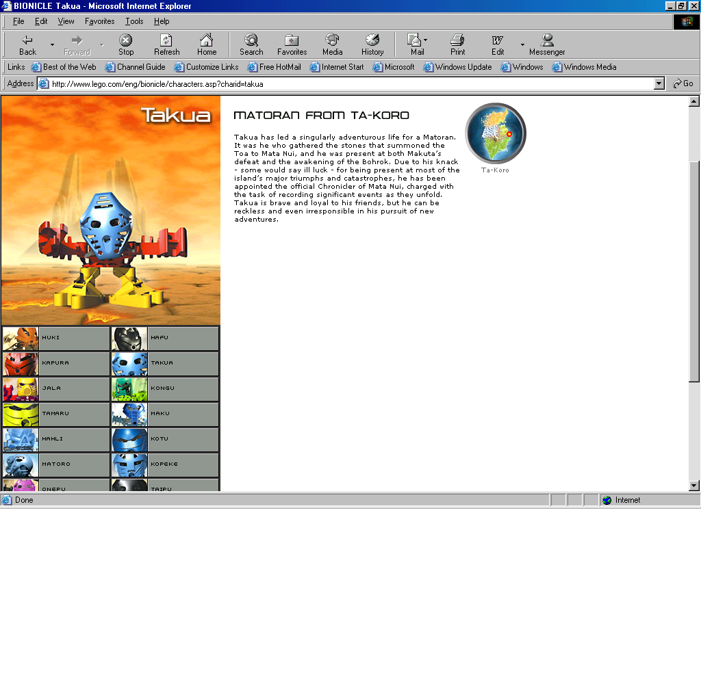
Task: Click the Ta-Koro island map globe
Action: [496, 133]
